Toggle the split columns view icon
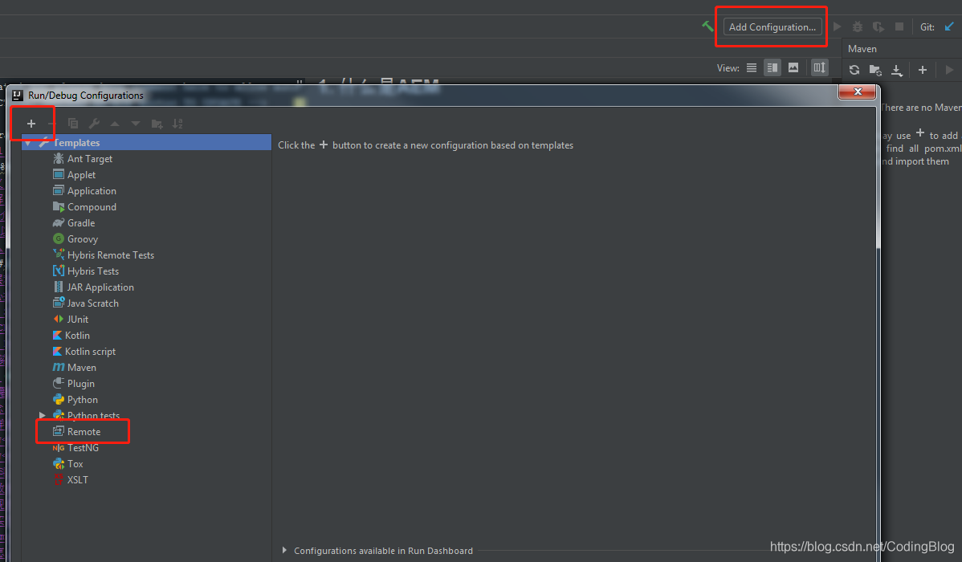This screenshot has width=962, height=562. coord(820,68)
